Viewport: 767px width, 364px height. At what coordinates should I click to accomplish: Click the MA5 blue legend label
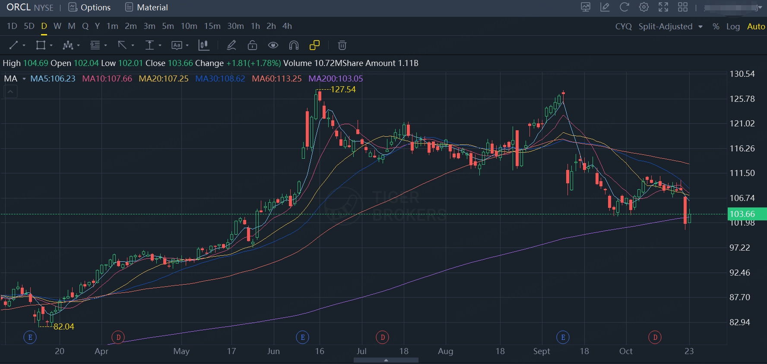(x=53, y=78)
